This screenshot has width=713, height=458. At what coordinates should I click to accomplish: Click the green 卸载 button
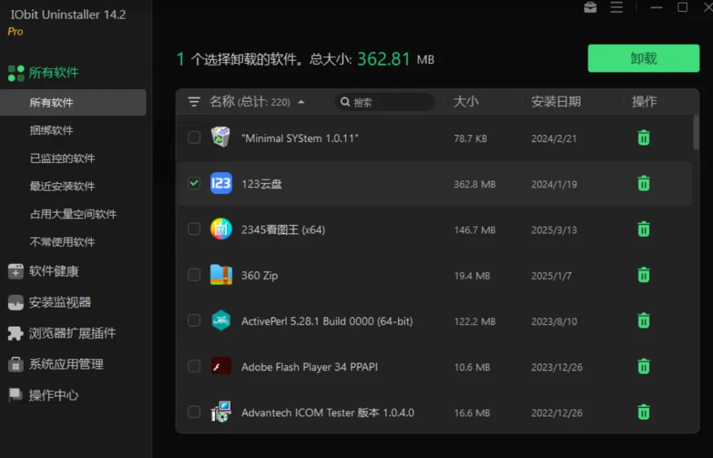[644, 58]
